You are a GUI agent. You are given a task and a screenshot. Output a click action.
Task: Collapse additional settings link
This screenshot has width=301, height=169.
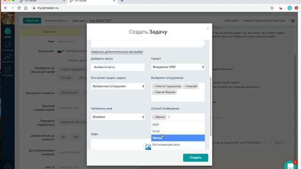coord(117,52)
